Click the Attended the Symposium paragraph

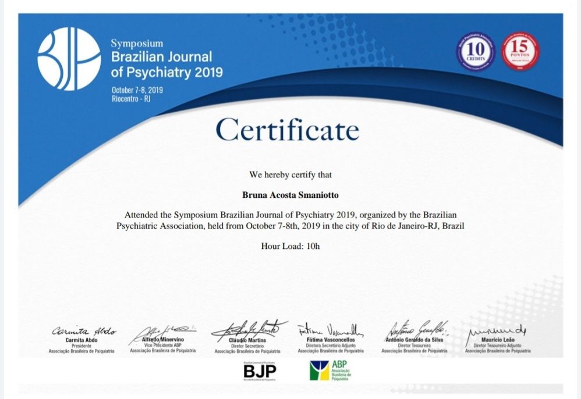tap(290, 219)
